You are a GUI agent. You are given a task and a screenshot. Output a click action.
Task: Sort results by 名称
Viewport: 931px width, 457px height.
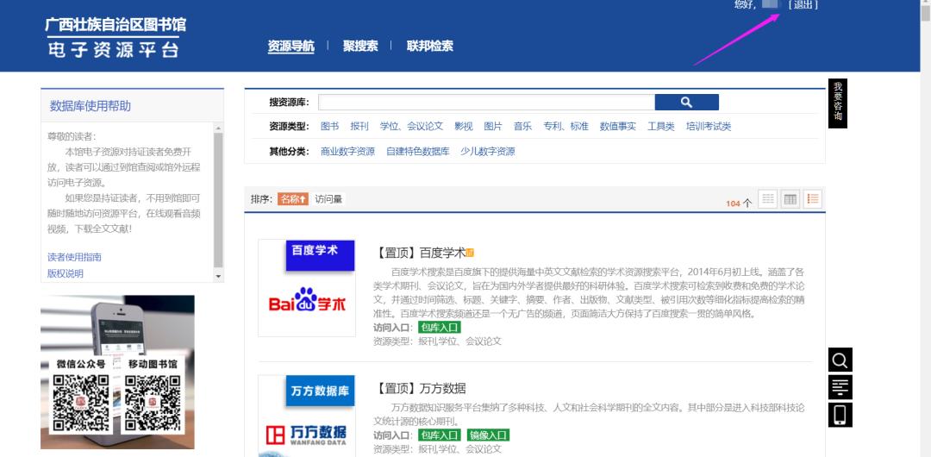click(x=293, y=199)
